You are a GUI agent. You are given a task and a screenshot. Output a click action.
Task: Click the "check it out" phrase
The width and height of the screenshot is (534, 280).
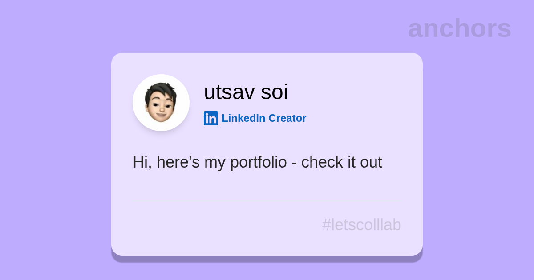pyautogui.click(x=341, y=162)
